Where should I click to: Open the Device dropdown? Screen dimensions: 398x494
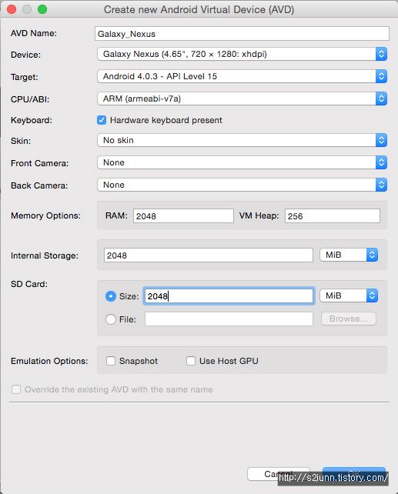click(242, 54)
